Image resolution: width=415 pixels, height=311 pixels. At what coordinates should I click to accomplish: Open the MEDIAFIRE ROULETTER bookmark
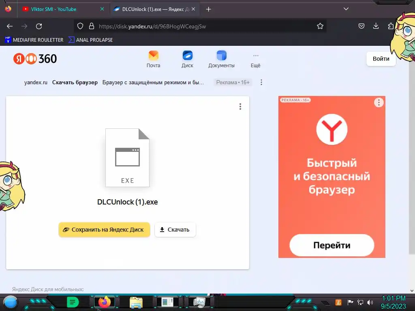click(x=34, y=40)
